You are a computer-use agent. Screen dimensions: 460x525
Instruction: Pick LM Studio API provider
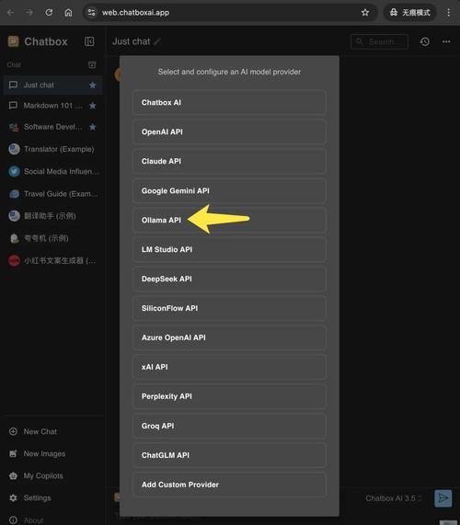click(x=229, y=249)
